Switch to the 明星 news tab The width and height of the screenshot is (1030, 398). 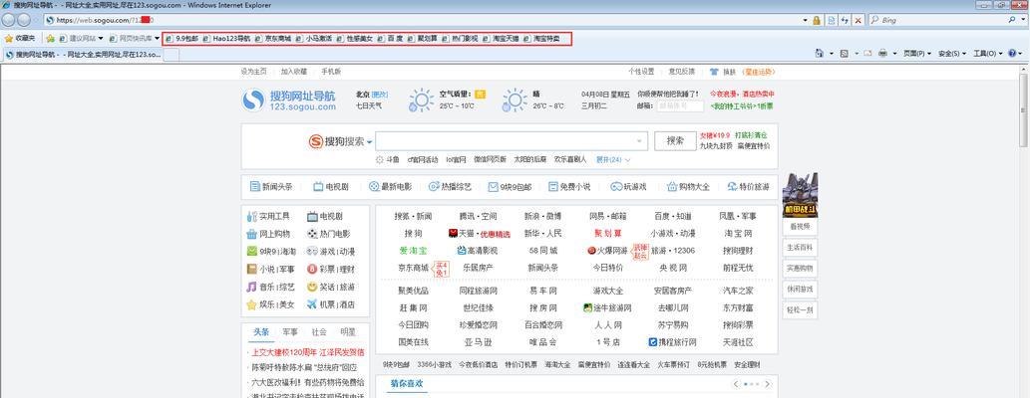[348, 331]
